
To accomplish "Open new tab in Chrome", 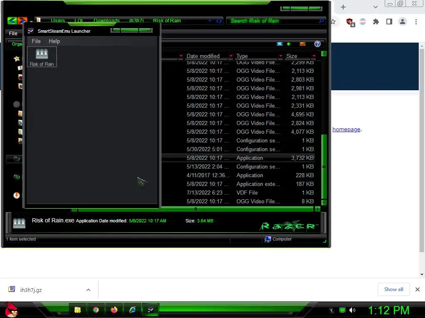I will pyautogui.click(x=343, y=7).
